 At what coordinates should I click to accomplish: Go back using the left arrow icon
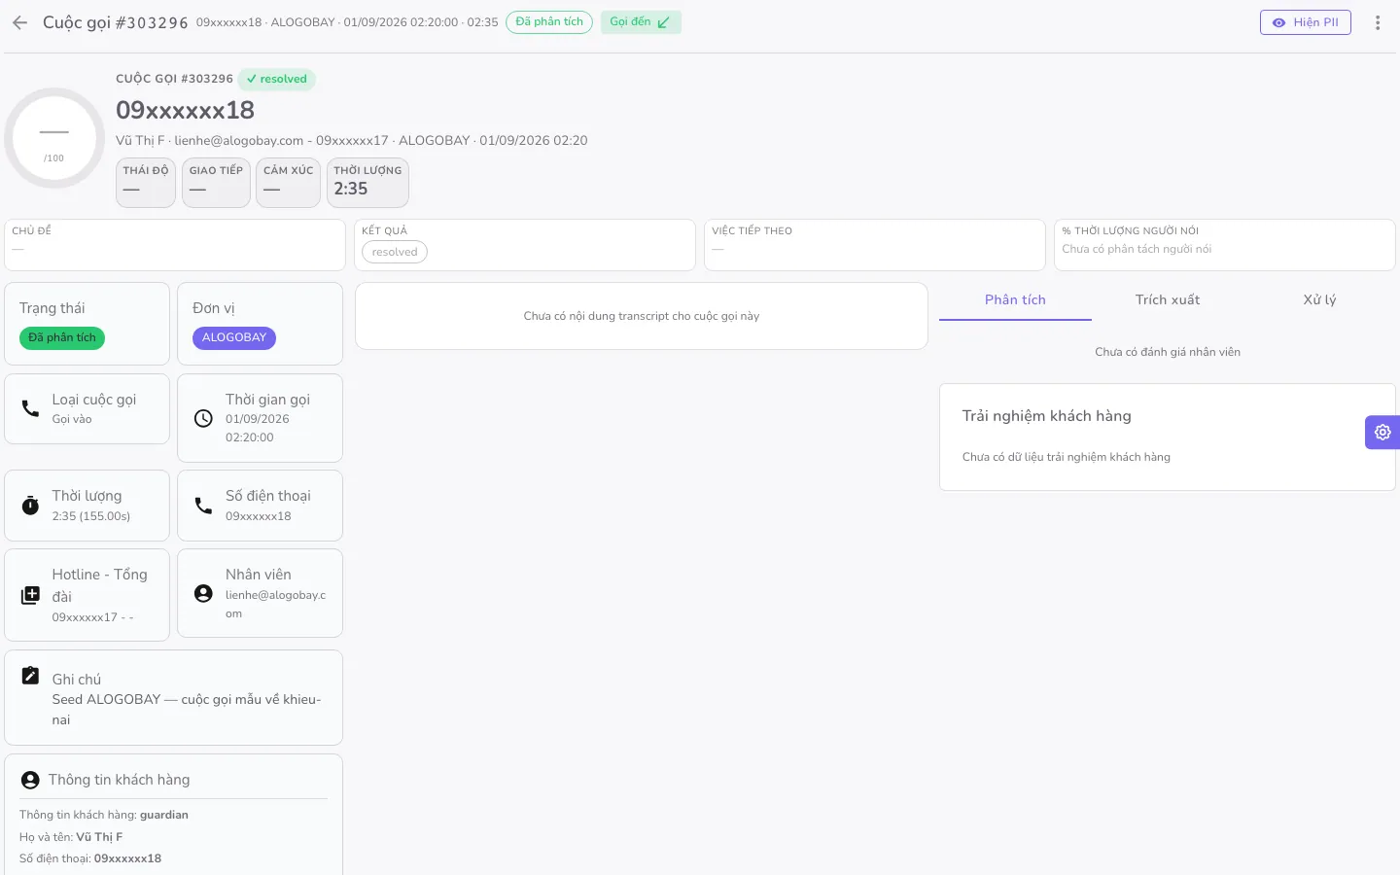[19, 22]
